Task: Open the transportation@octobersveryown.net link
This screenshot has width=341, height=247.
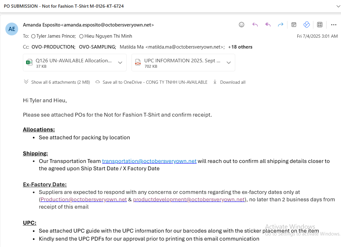Action: (x=149, y=161)
